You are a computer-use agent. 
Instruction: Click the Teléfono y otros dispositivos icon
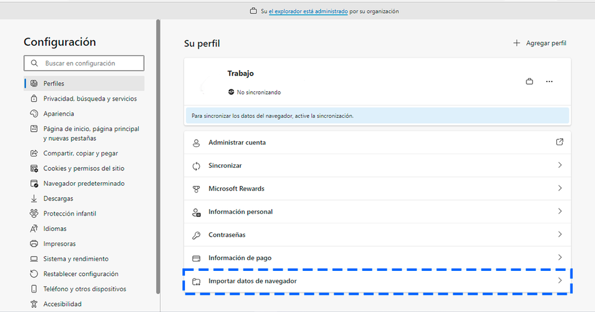click(x=34, y=289)
